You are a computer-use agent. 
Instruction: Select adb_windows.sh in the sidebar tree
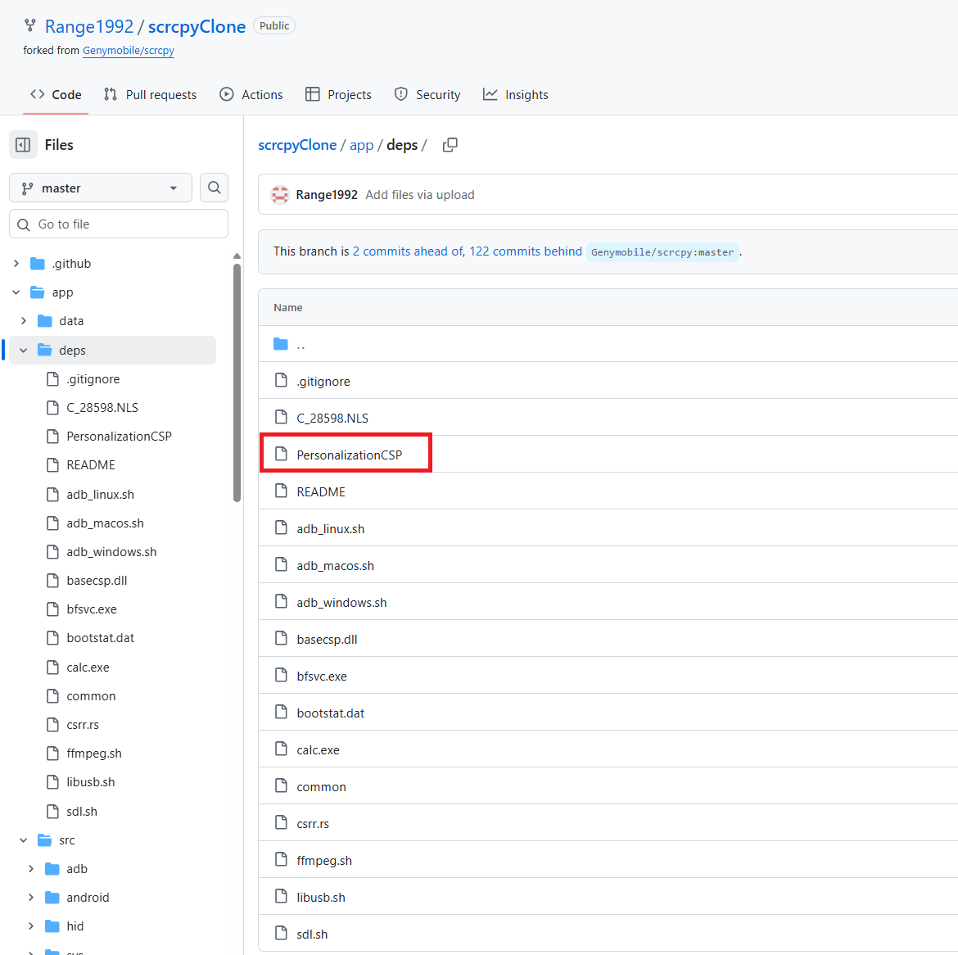coord(111,552)
